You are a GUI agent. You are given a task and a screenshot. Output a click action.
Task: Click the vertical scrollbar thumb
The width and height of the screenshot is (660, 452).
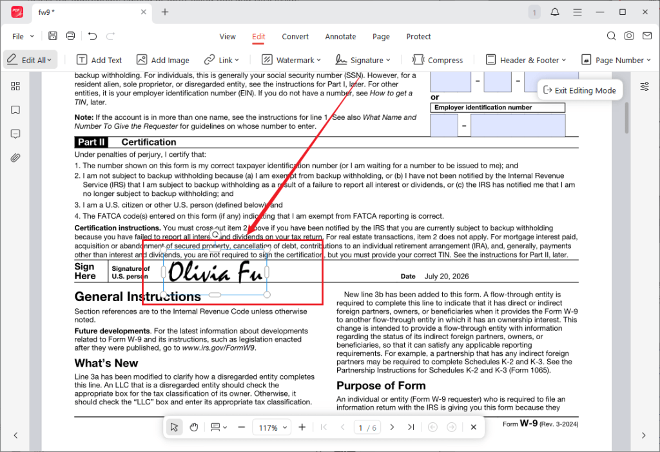pyautogui.click(x=626, y=117)
